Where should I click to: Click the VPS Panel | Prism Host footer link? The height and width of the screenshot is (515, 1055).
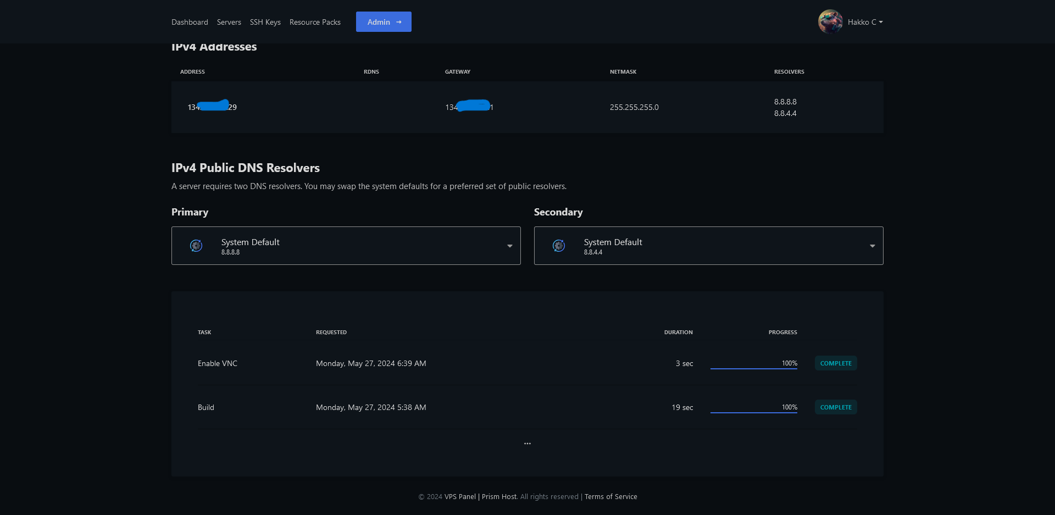[480, 496]
